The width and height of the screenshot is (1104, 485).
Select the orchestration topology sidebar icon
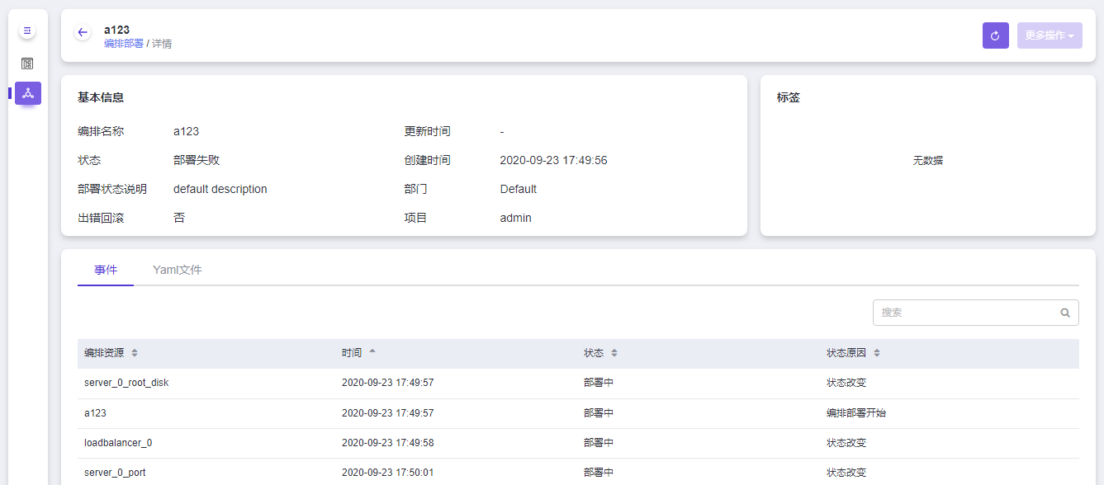point(27,93)
